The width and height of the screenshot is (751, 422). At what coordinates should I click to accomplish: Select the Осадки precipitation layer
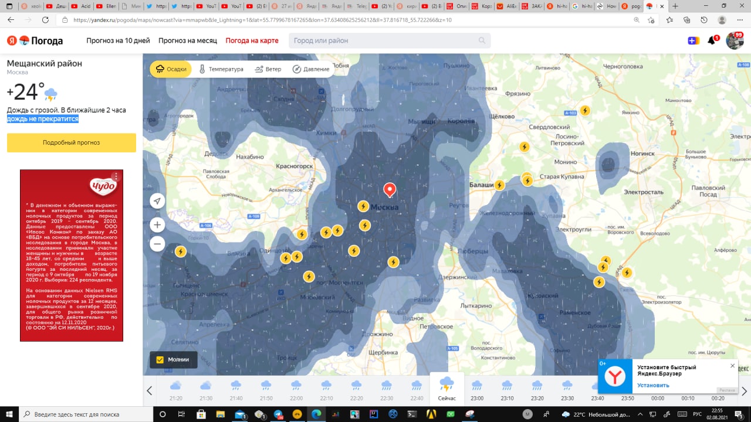(x=171, y=69)
